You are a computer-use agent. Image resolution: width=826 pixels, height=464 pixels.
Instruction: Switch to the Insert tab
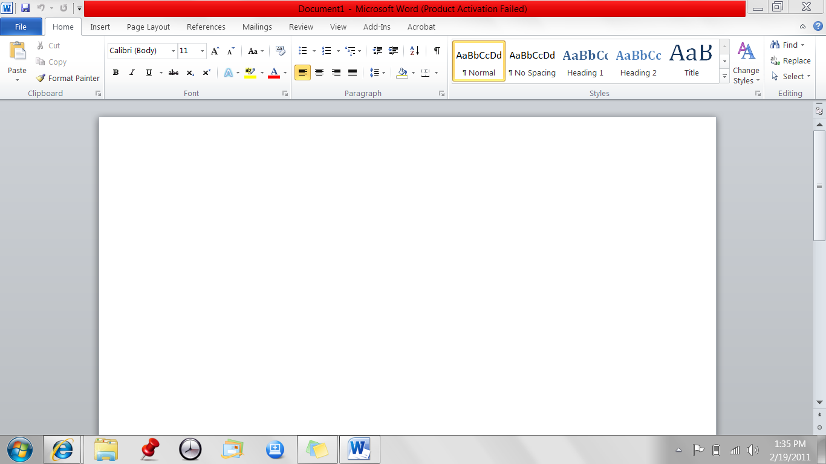(x=100, y=27)
